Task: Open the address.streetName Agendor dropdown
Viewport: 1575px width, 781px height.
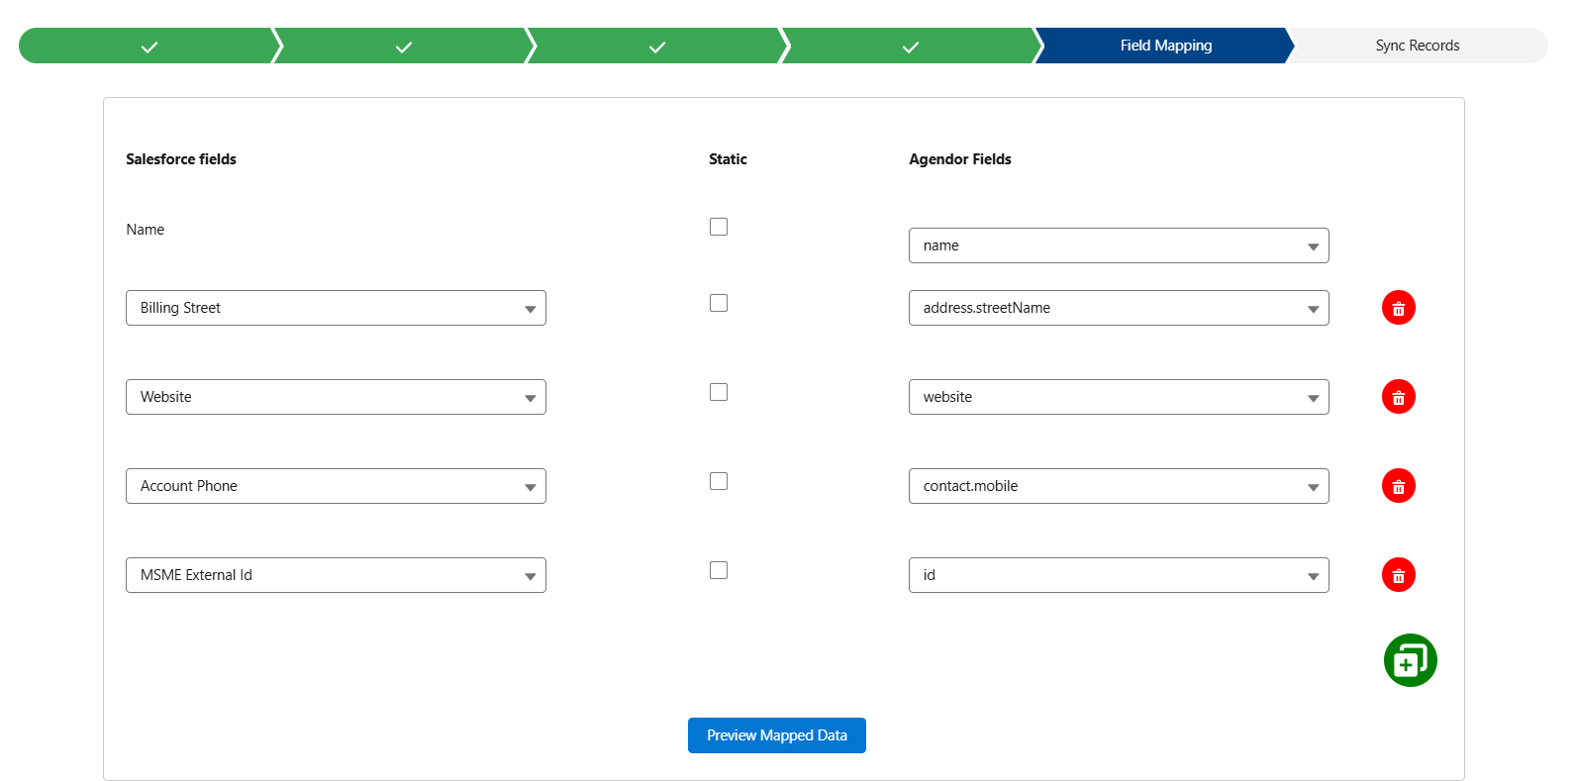Action: 1118,308
